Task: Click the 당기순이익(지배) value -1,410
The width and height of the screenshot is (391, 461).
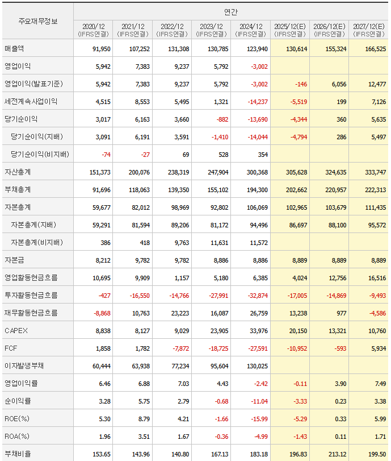Action: (x=220, y=138)
